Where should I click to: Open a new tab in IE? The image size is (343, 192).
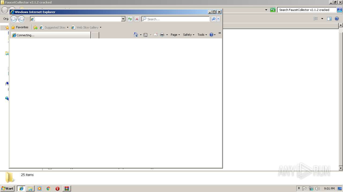click(95, 35)
